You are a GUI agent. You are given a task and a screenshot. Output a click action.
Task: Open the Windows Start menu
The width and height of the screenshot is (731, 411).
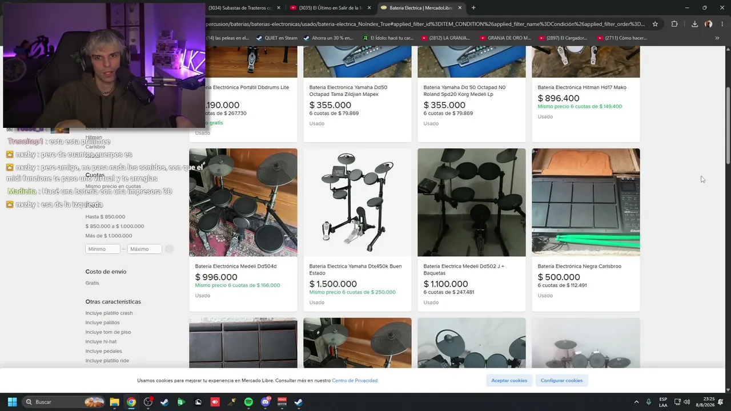(x=12, y=402)
